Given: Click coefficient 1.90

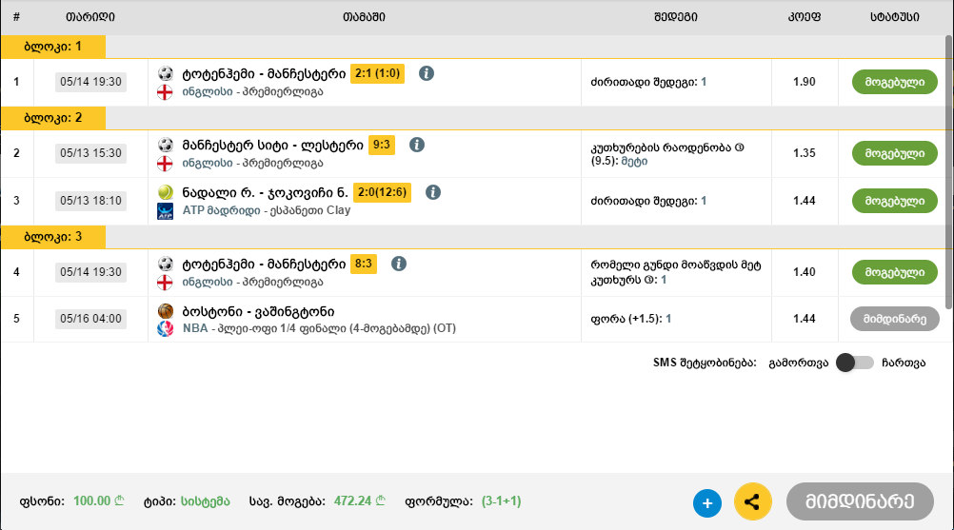Looking at the screenshot, I should pyautogui.click(x=804, y=82).
